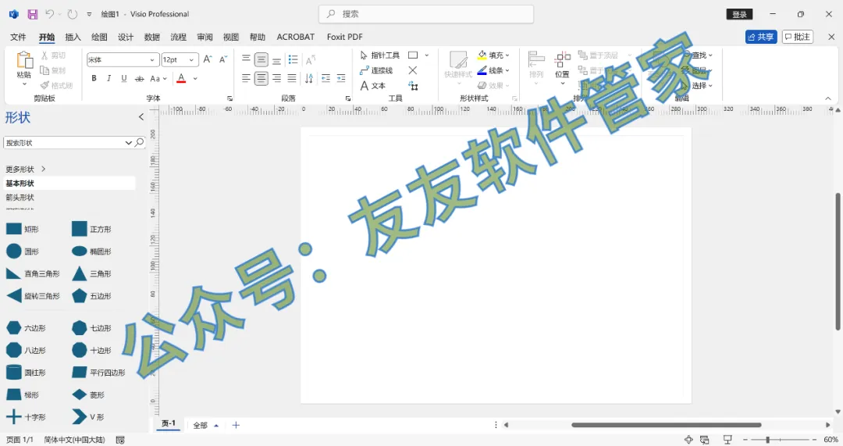Click the 五边形 pentagon shape icon
Viewport: 843px width, 446px height.
79,295
